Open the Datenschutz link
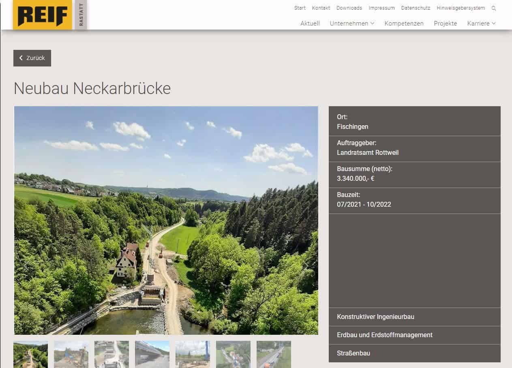The height and width of the screenshot is (368, 512). click(x=416, y=8)
